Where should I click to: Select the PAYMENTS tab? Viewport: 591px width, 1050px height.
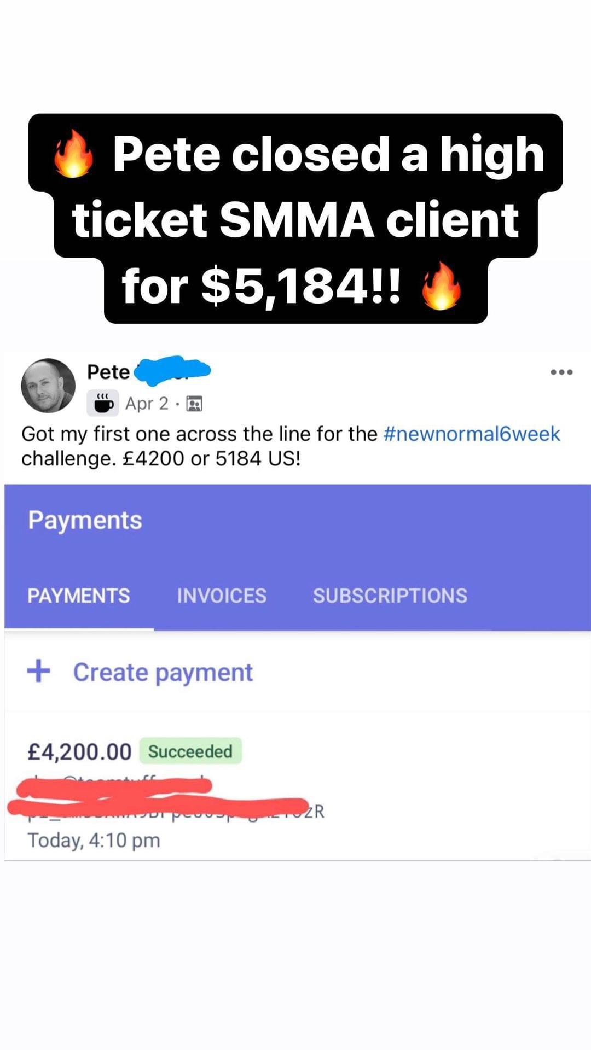[79, 596]
